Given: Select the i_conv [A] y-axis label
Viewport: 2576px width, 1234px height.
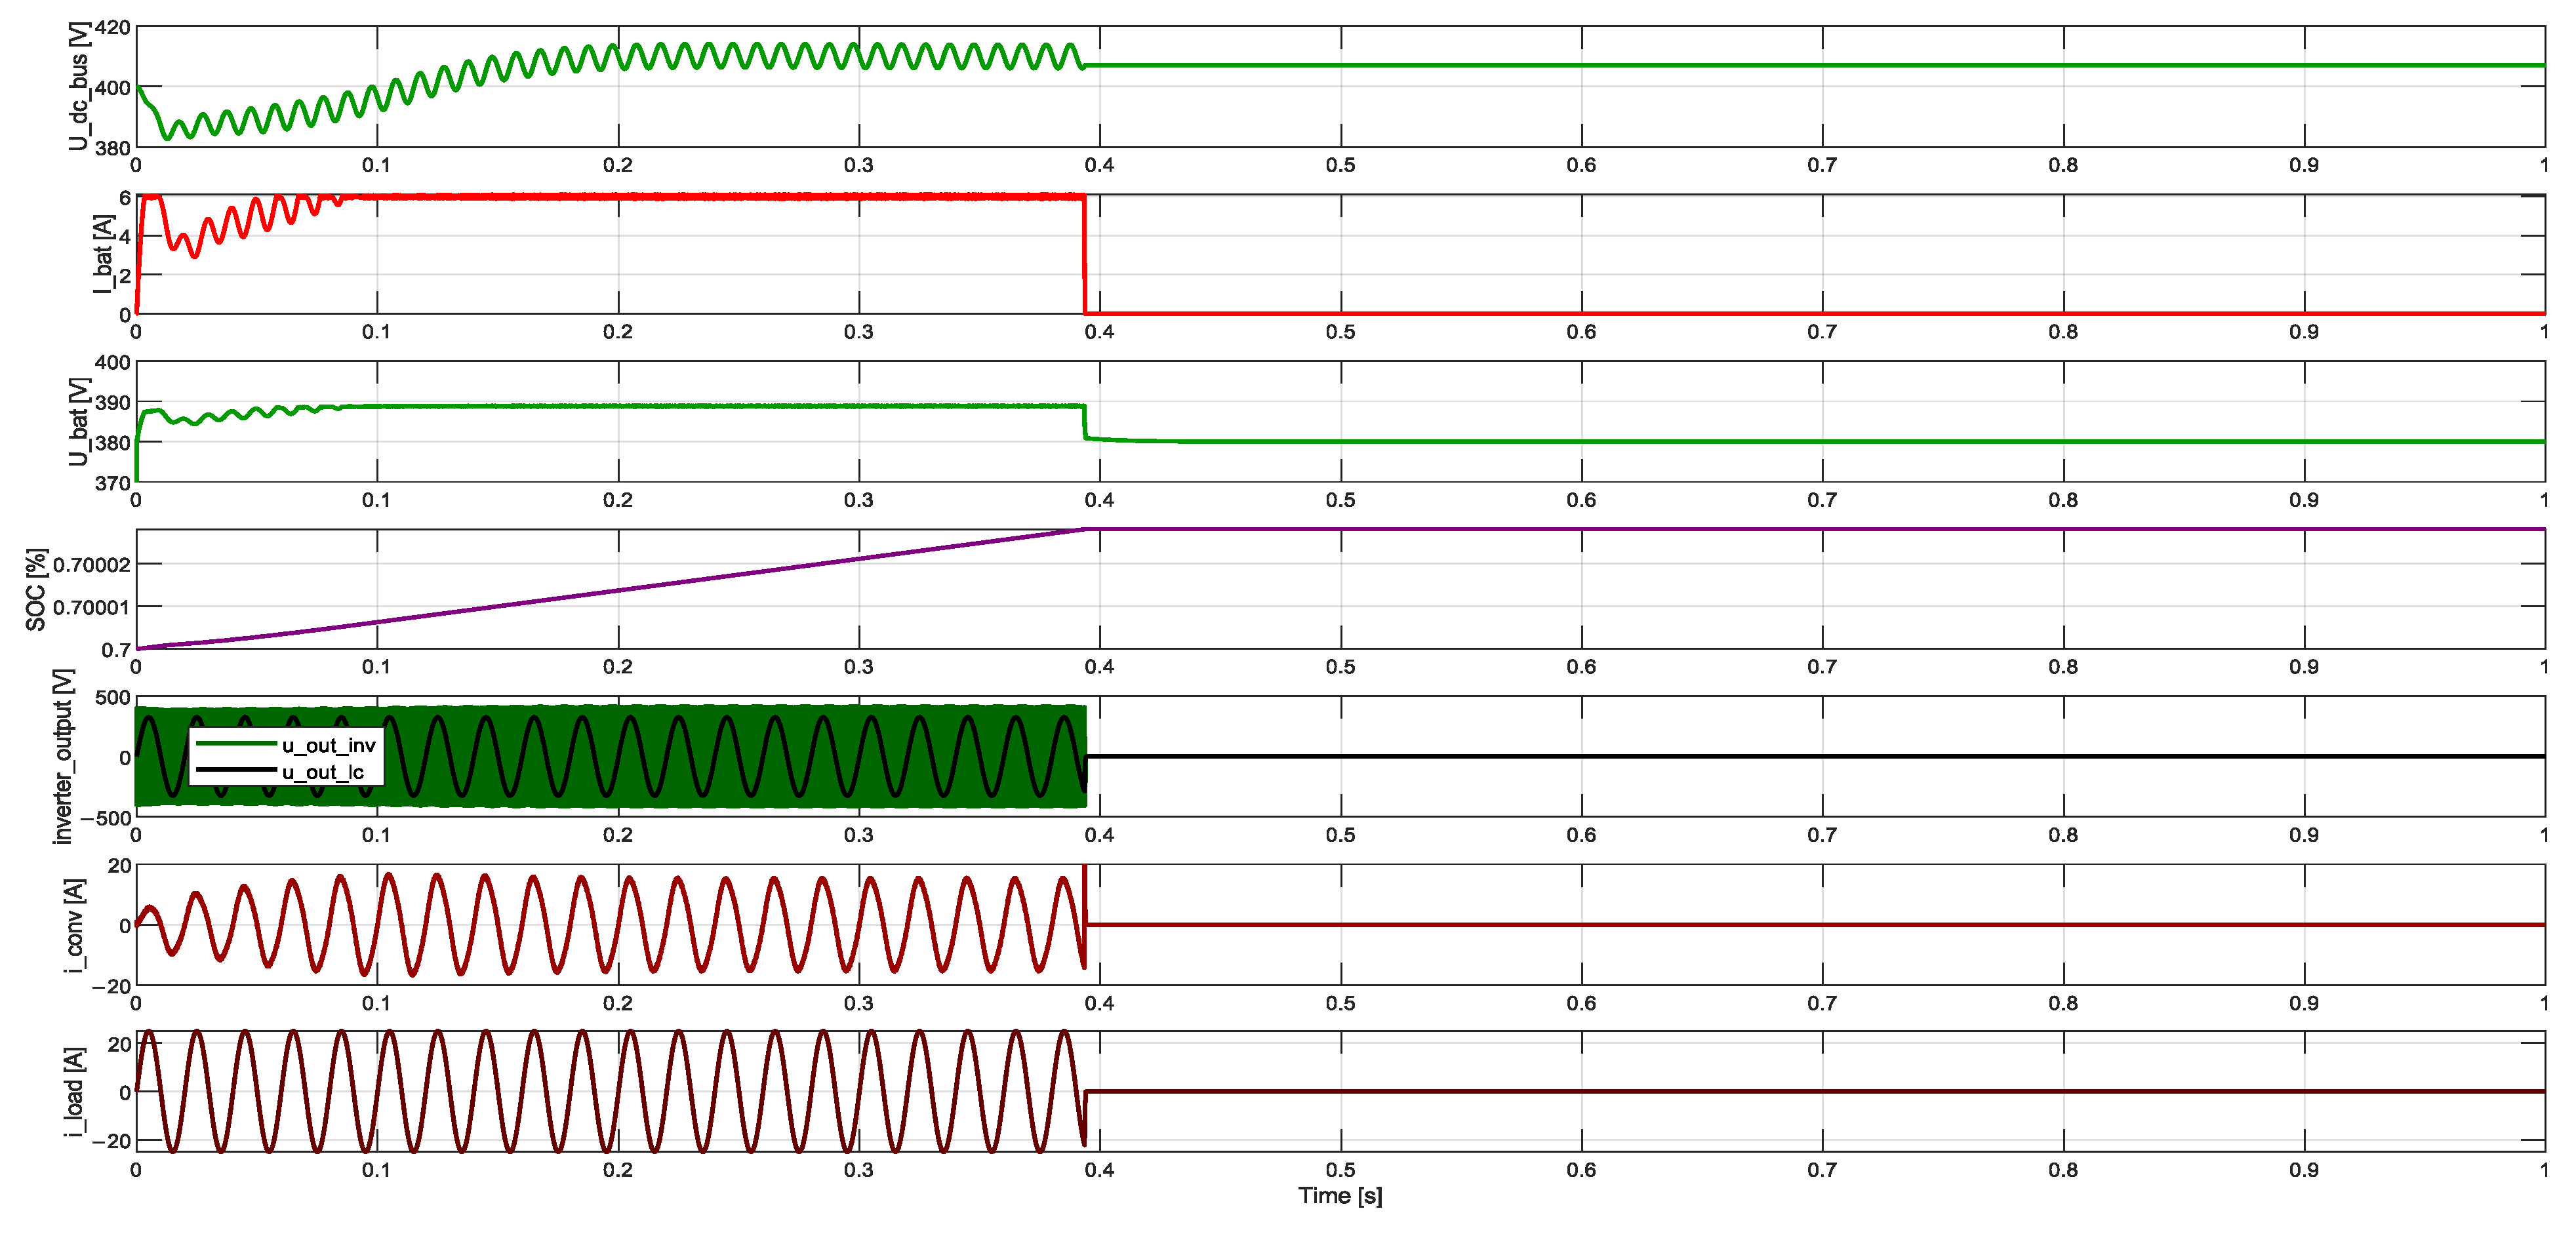Looking at the screenshot, I should tap(74, 924).
